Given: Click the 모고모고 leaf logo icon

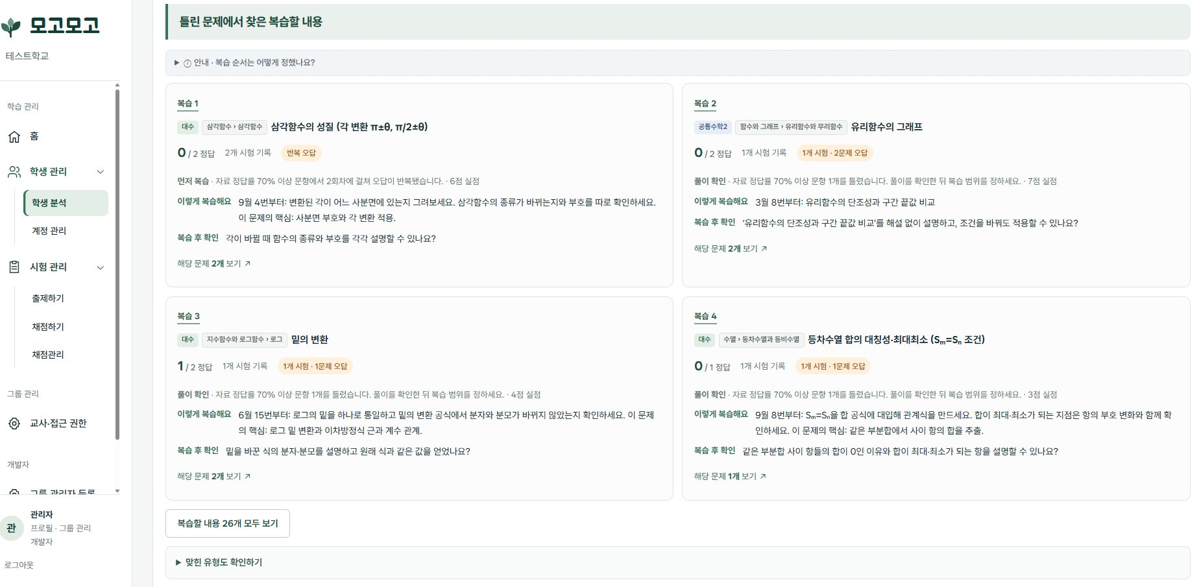Looking at the screenshot, I should coord(10,27).
